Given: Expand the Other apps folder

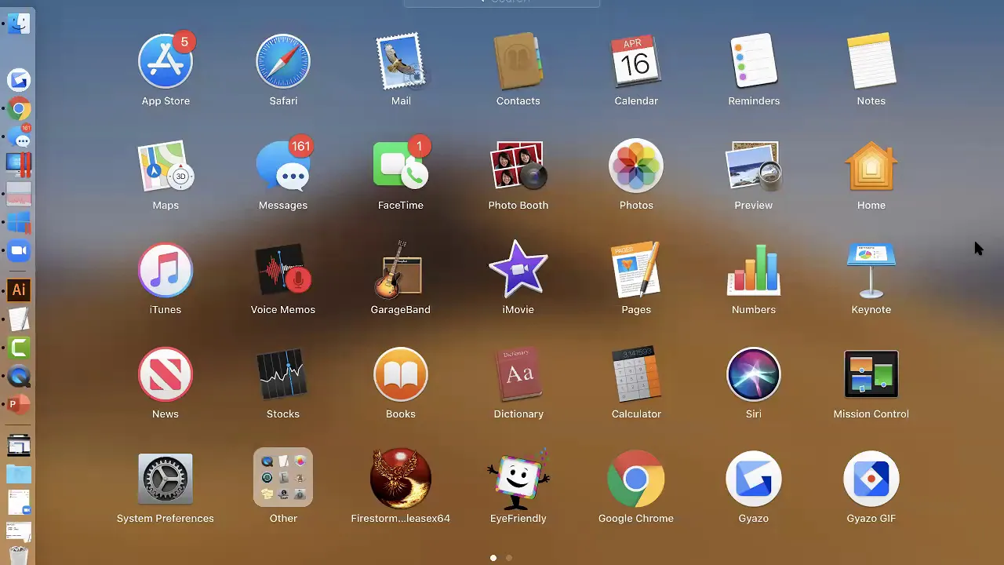Looking at the screenshot, I should point(283,477).
